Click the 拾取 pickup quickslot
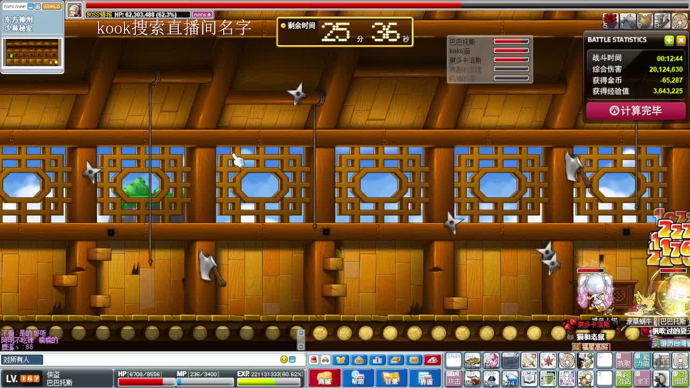Viewport: 690px width, 388px height. tap(624, 361)
